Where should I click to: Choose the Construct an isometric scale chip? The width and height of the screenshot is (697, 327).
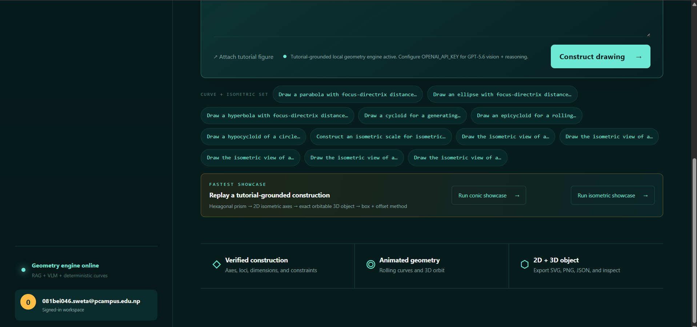pos(381,136)
